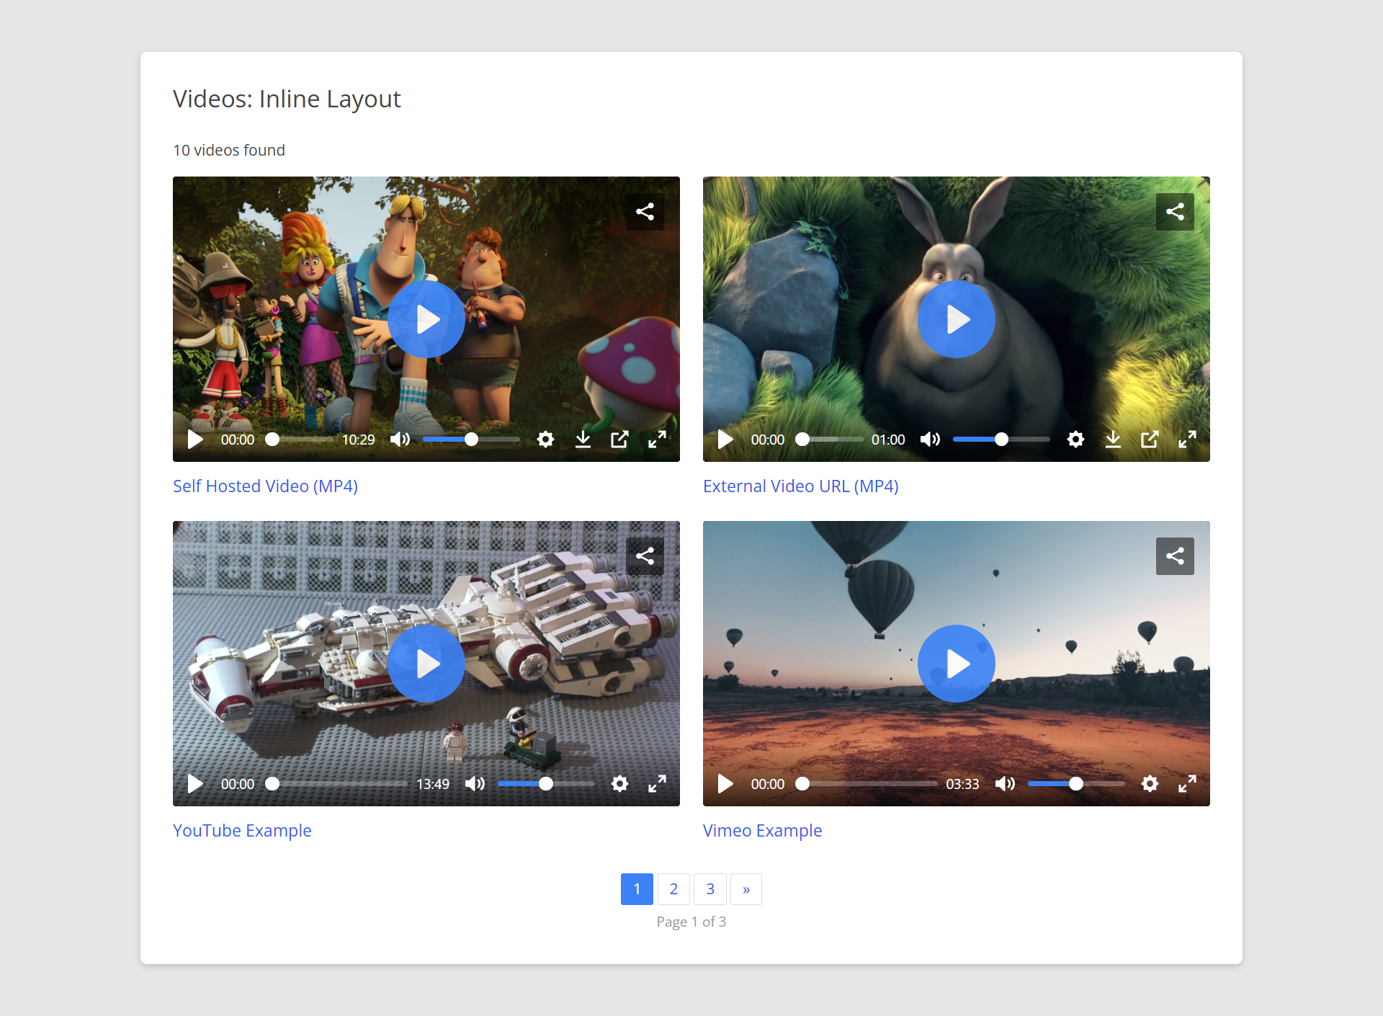Go to page 2 of videos

(x=673, y=889)
